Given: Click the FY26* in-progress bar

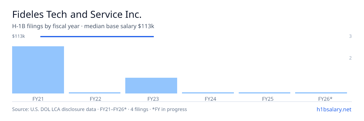Looking at the screenshot, I should (x=321, y=93).
